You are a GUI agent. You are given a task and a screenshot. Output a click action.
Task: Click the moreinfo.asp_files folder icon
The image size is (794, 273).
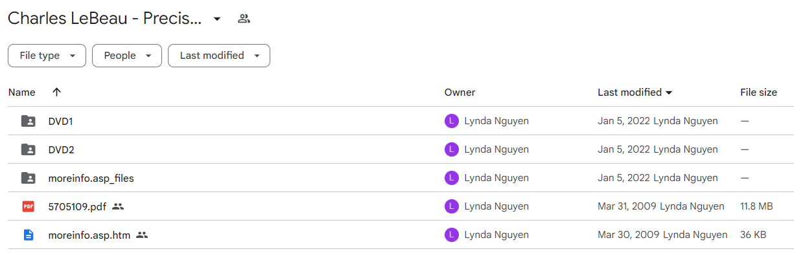coord(28,178)
